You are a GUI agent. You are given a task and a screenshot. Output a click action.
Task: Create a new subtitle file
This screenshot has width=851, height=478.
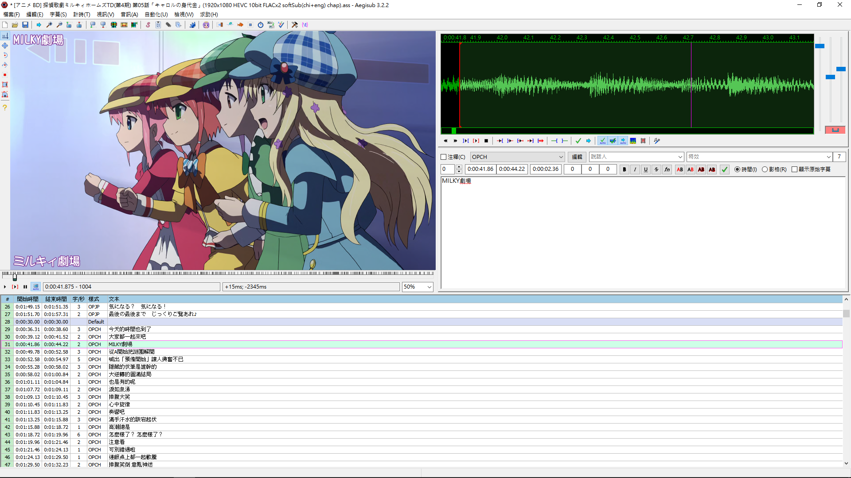click(5, 25)
